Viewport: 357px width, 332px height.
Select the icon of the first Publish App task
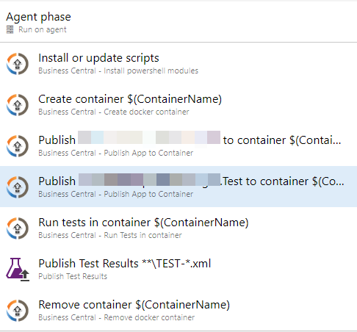click(x=18, y=146)
